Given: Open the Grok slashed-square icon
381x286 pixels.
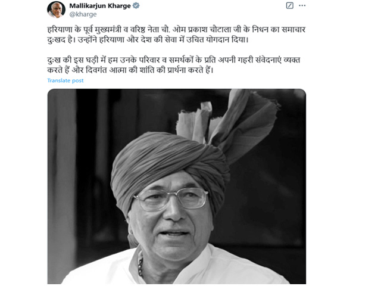Looking at the screenshot, I should [290, 5].
